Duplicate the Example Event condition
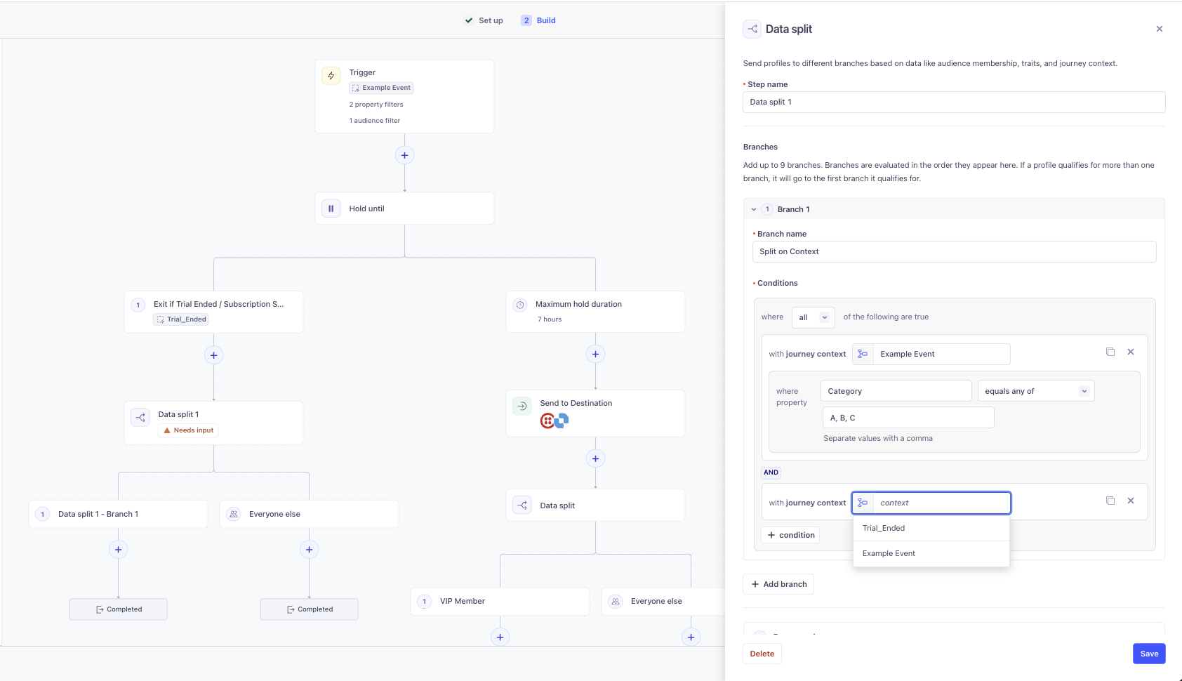The height and width of the screenshot is (681, 1182). 1110,352
